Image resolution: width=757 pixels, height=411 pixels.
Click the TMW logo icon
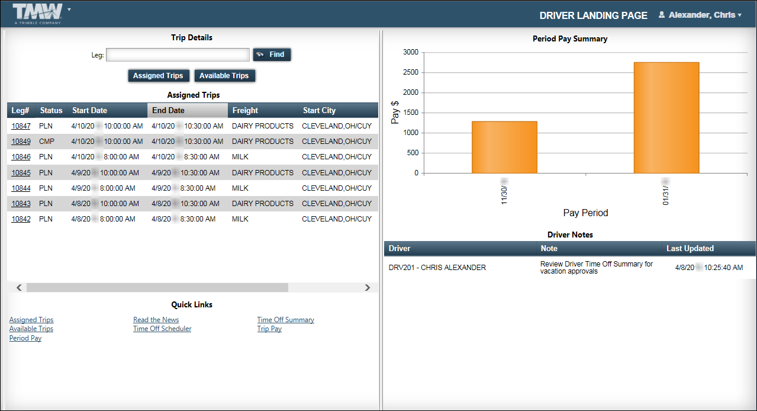pyautogui.click(x=37, y=13)
